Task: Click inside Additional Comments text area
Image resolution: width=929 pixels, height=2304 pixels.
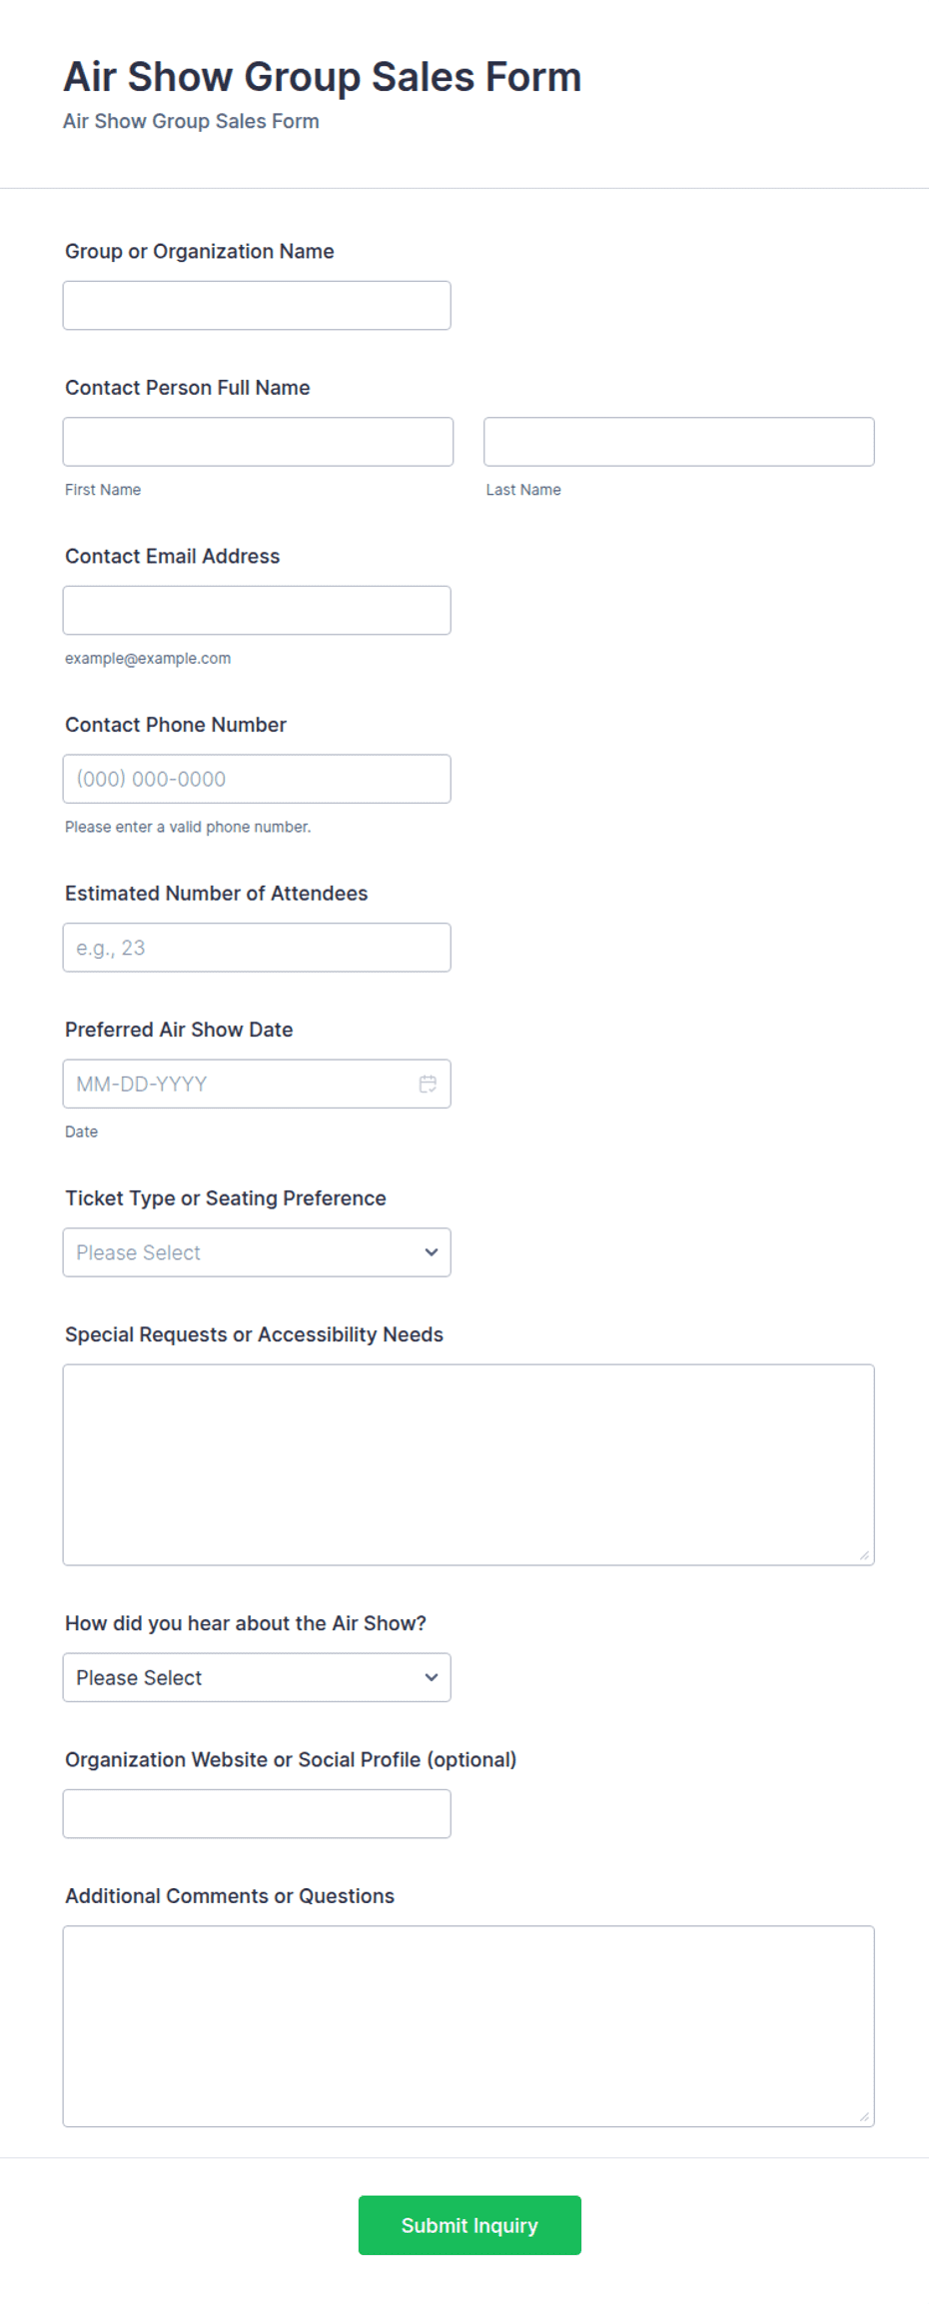Action: point(468,2027)
